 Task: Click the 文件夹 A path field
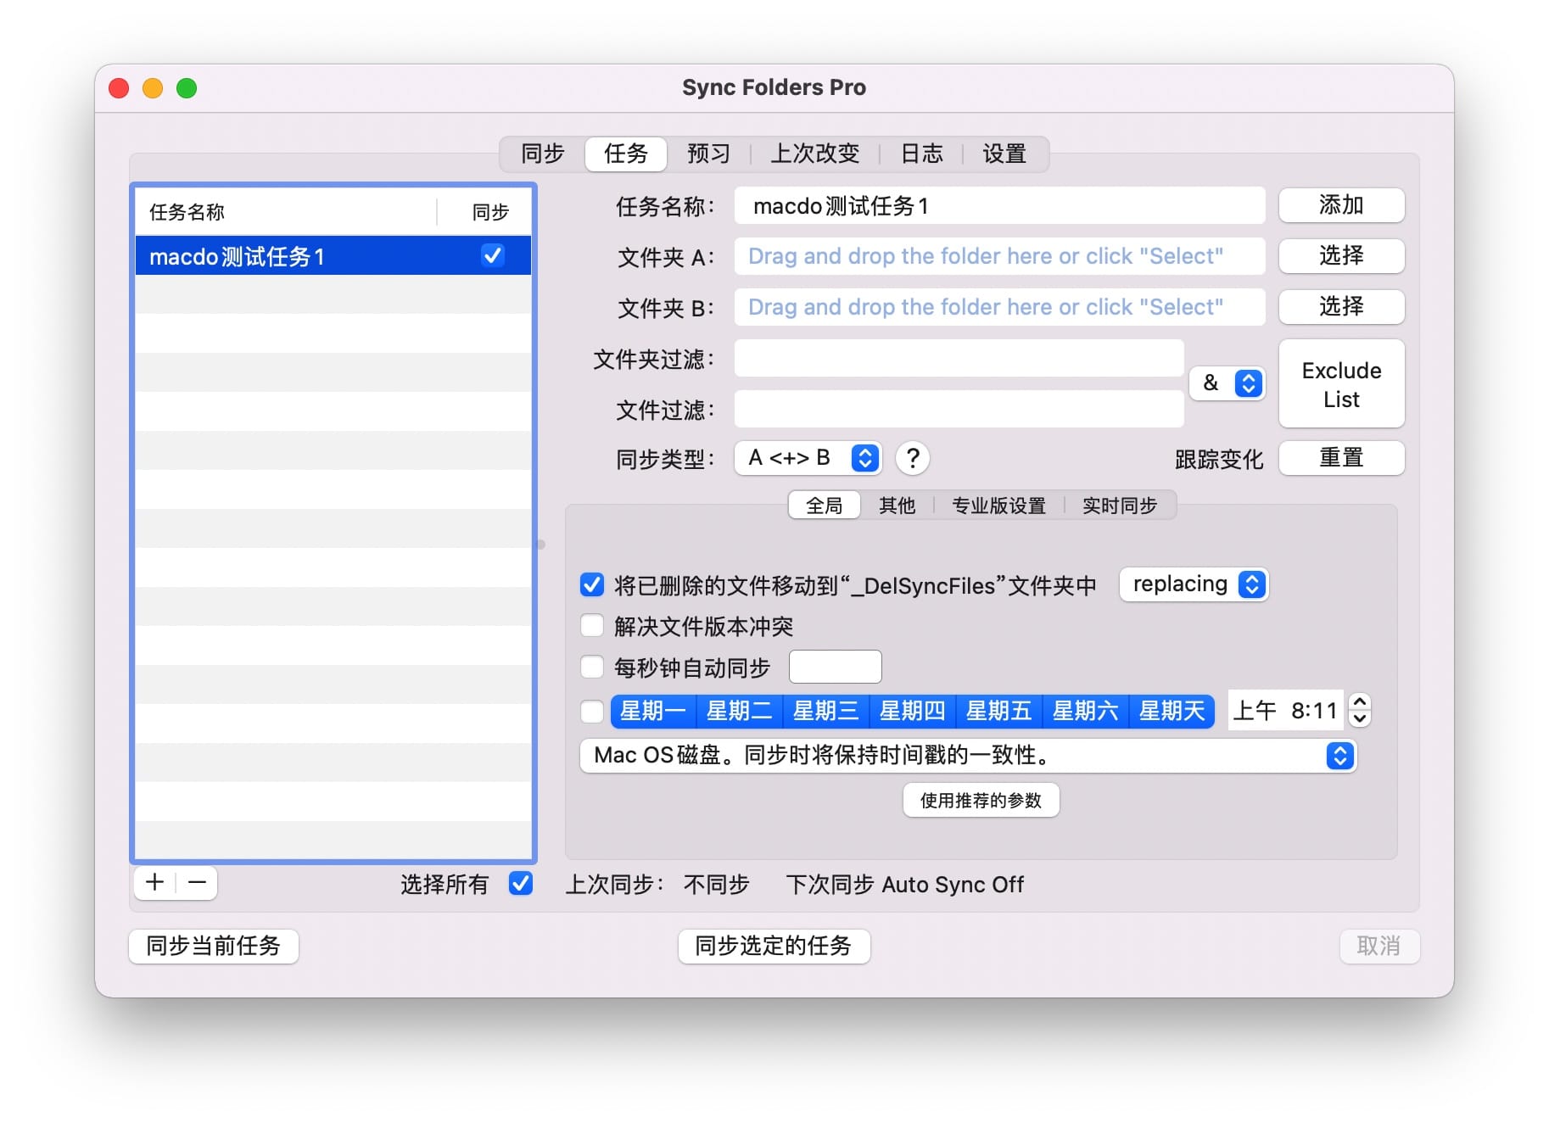[x=999, y=256]
